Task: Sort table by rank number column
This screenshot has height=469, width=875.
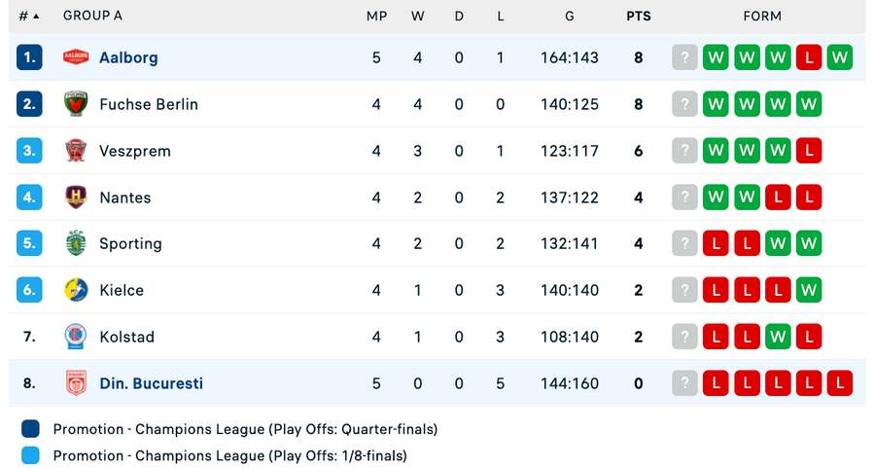Action: coord(29,17)
